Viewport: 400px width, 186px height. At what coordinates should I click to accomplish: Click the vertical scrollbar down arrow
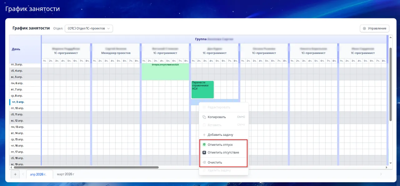390,163
